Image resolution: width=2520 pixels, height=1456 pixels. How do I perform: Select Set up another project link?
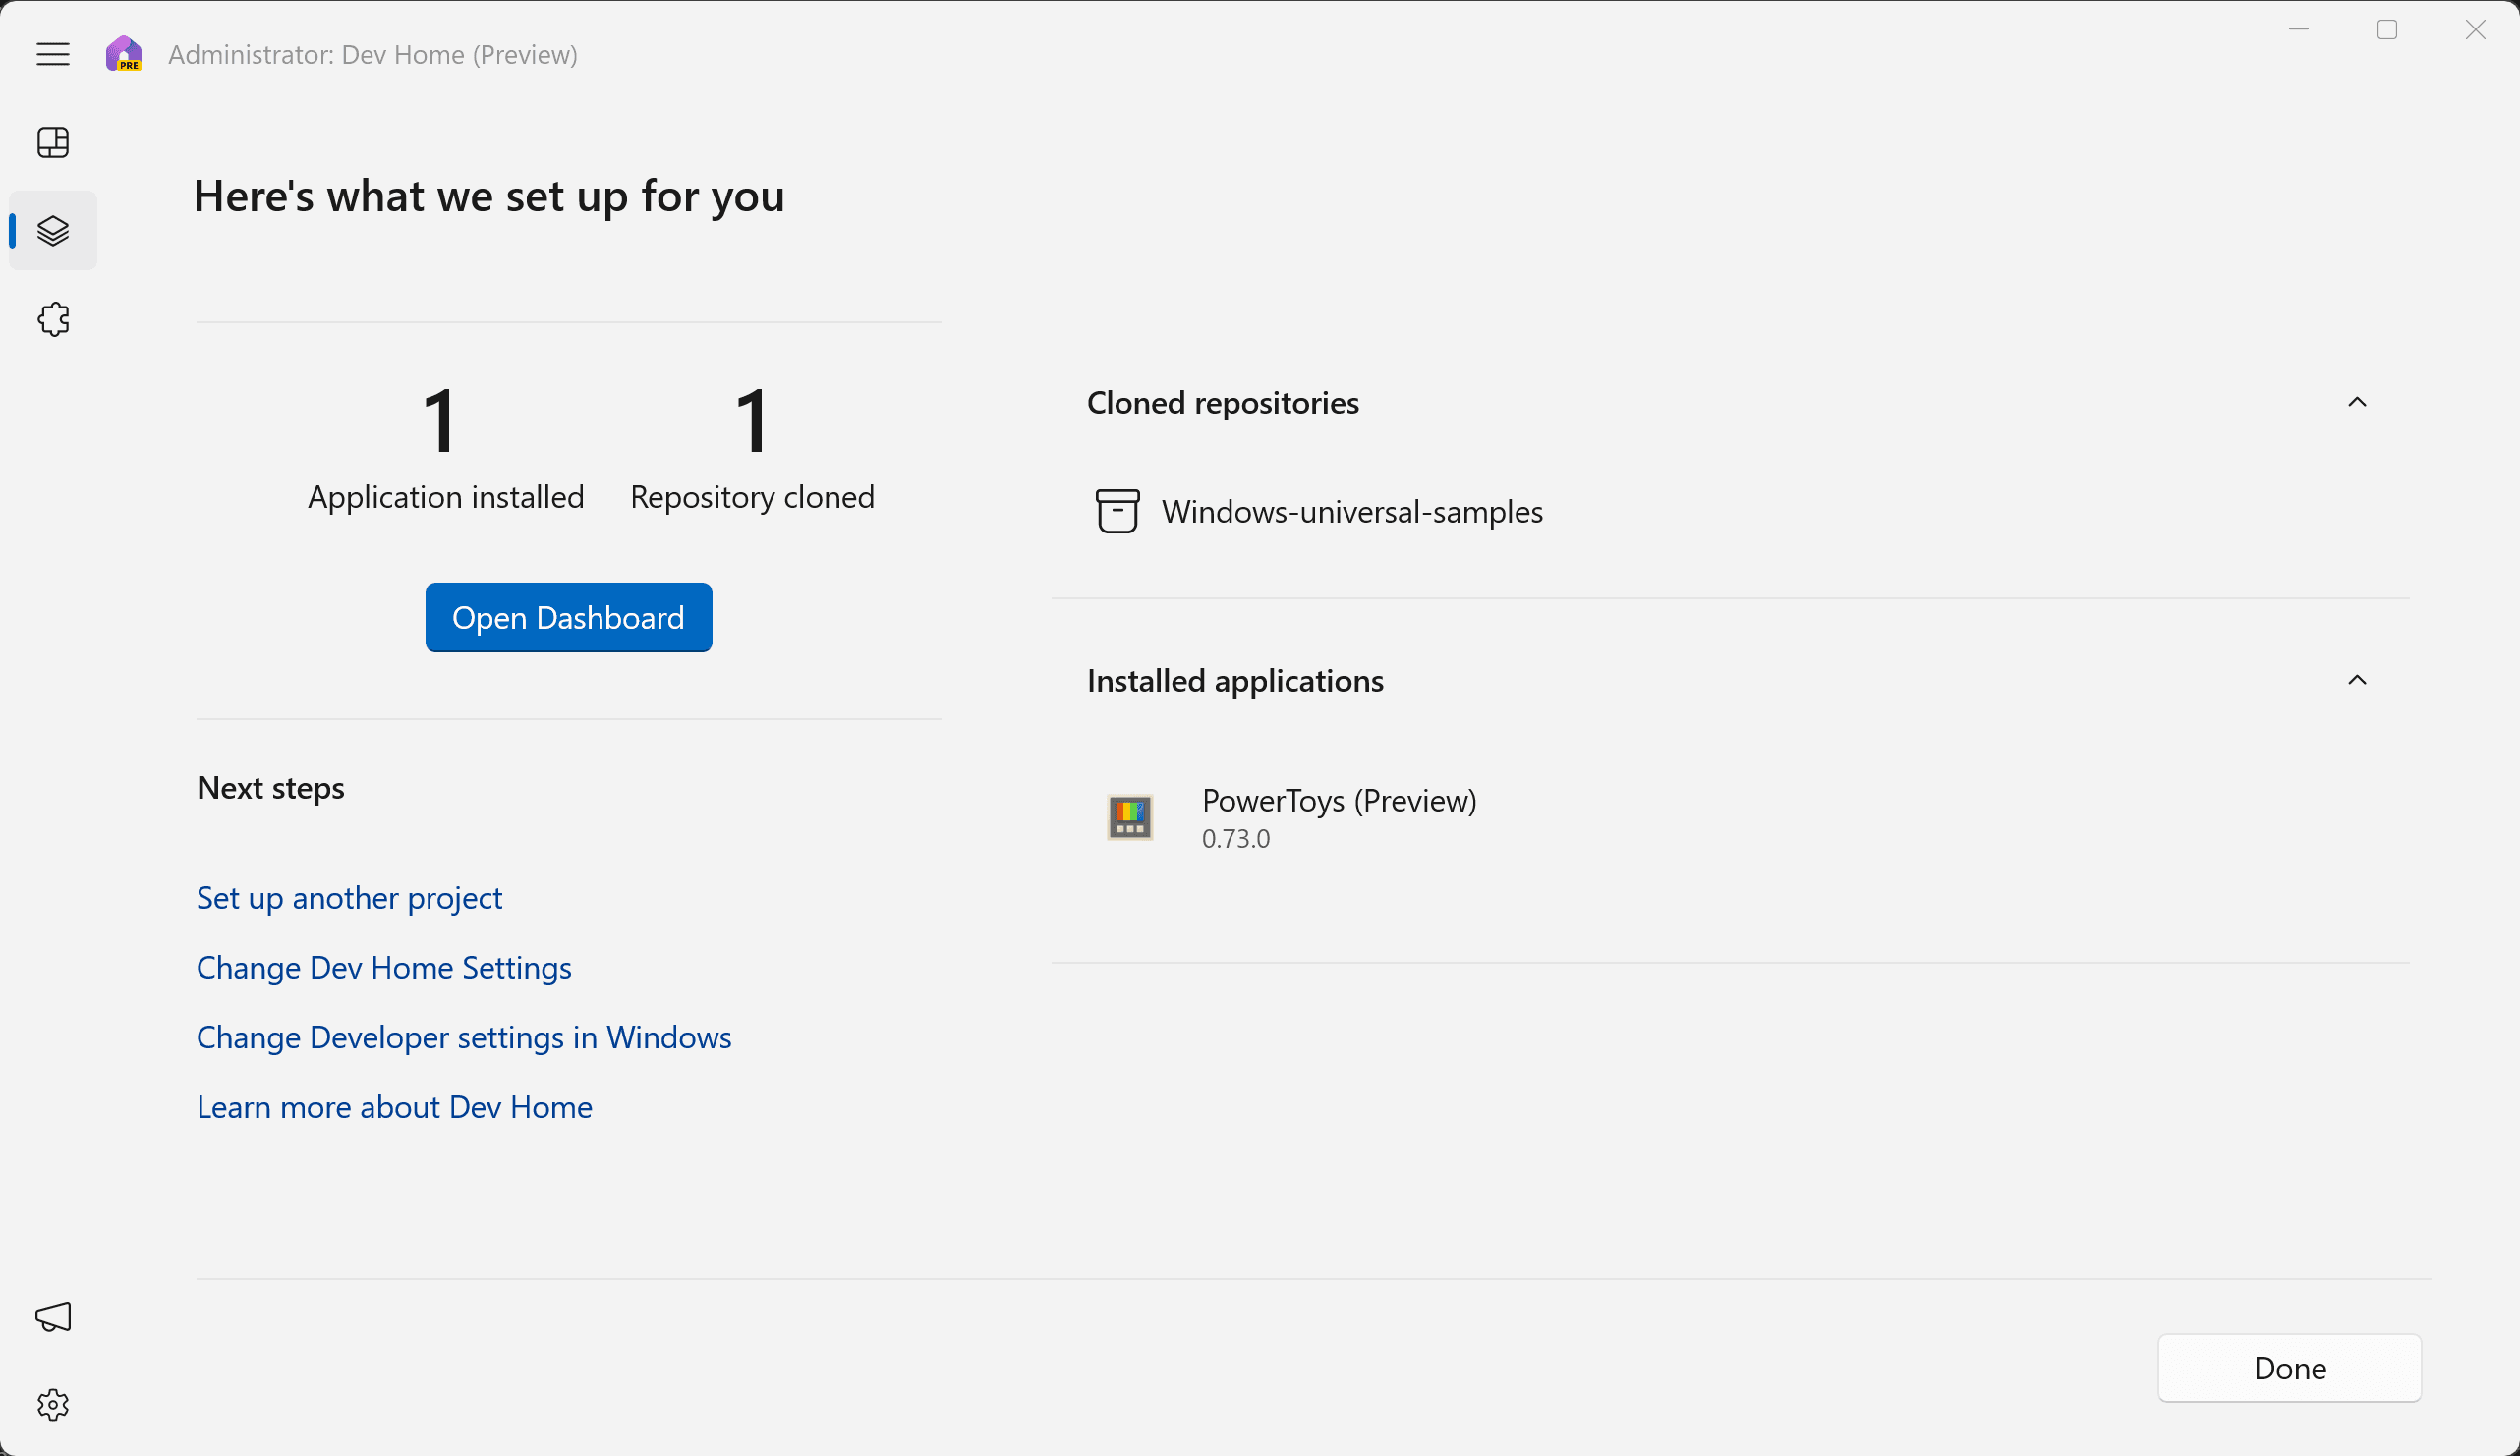[x=348, y=896]
